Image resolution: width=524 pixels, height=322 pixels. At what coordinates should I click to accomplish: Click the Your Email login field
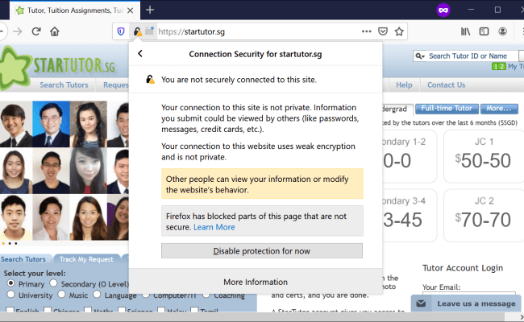(x=469, y=293)
